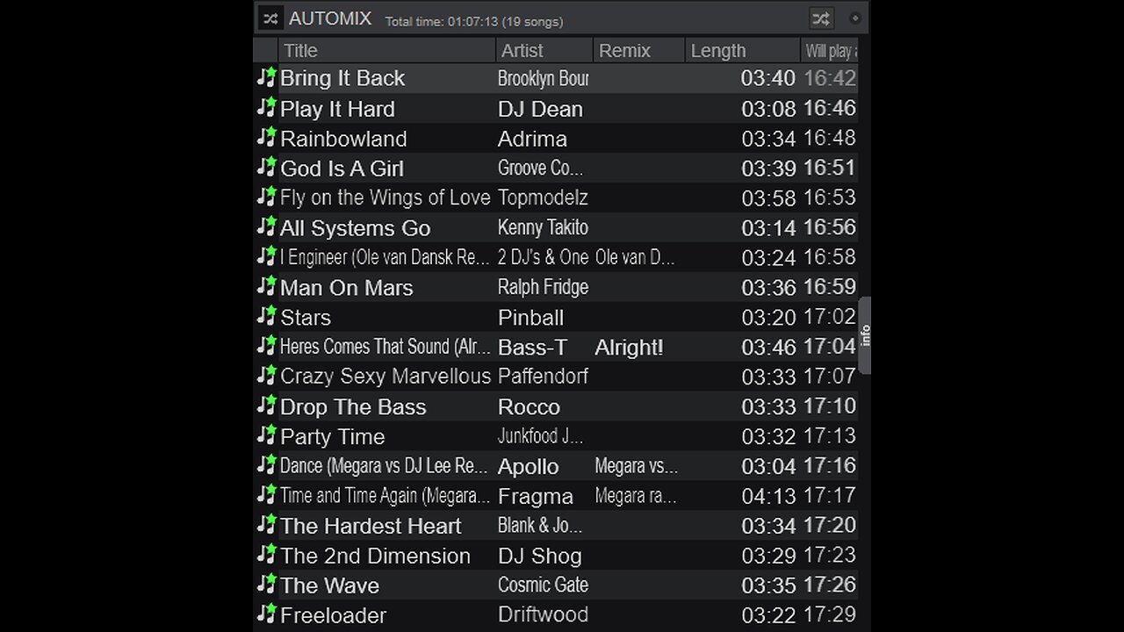The image size is (1124, 632).
Task: Select the song title Drop The Bass
Action: point(353,407)
